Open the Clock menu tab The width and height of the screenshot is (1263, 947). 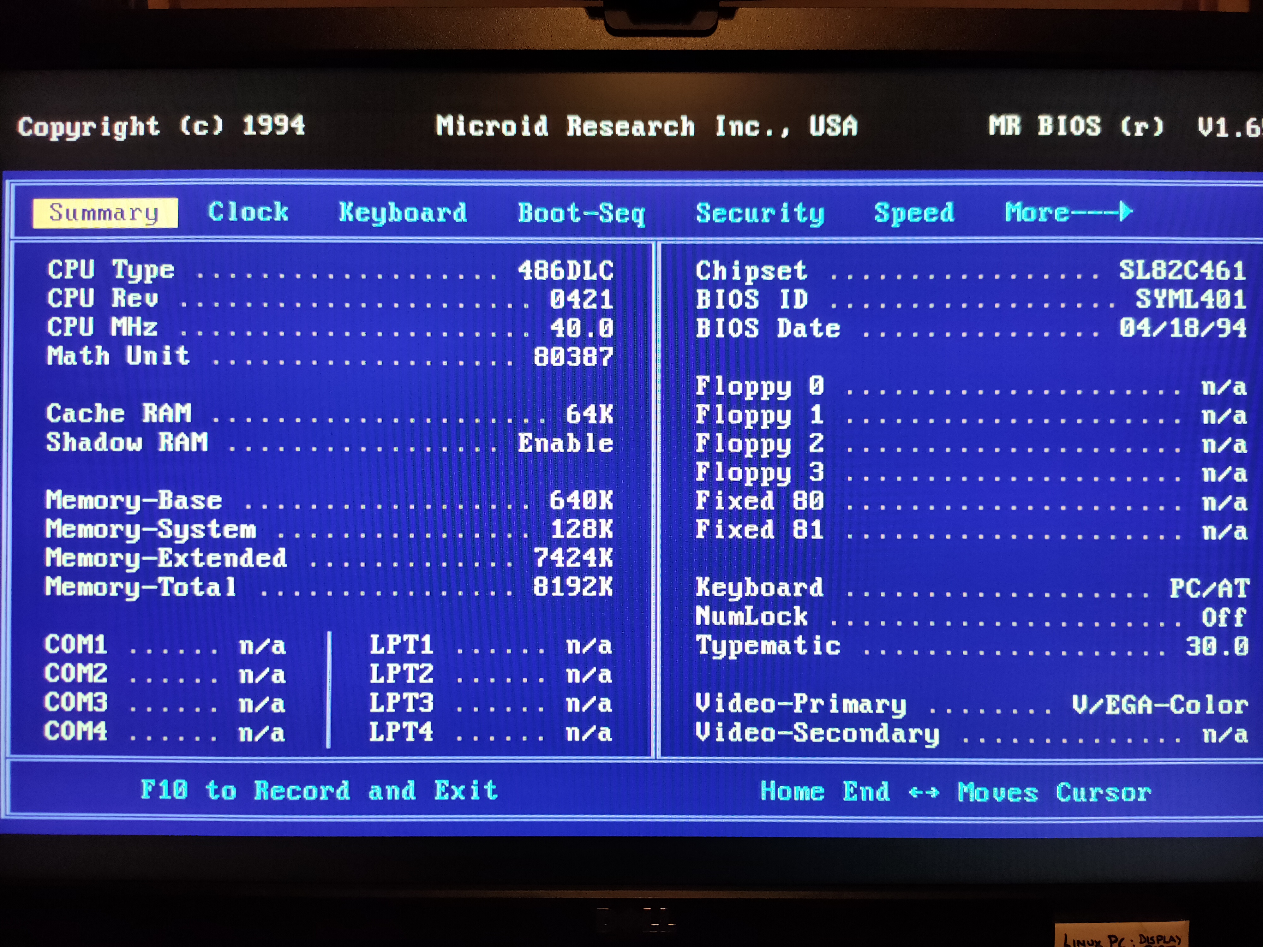(248, 212)
